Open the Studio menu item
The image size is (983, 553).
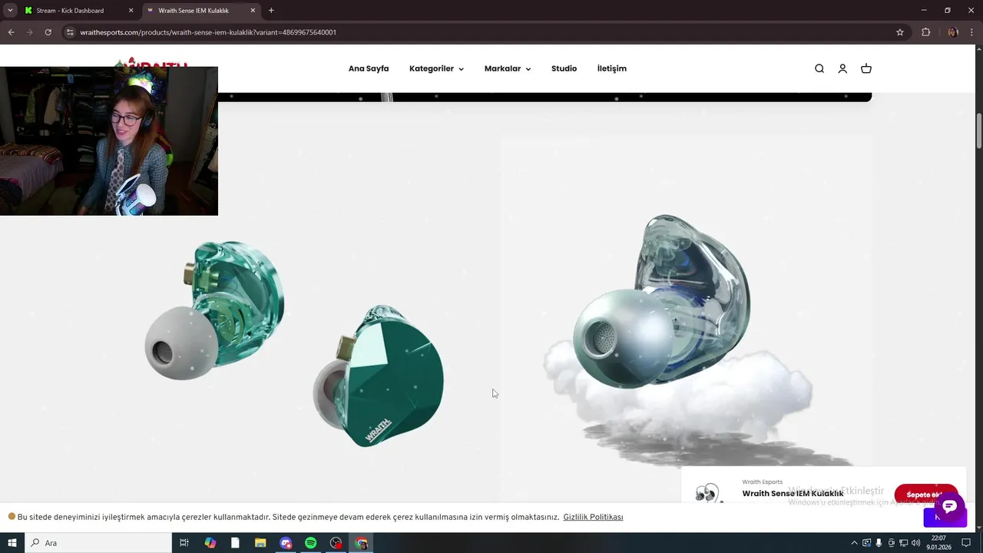tap(564, 68)
